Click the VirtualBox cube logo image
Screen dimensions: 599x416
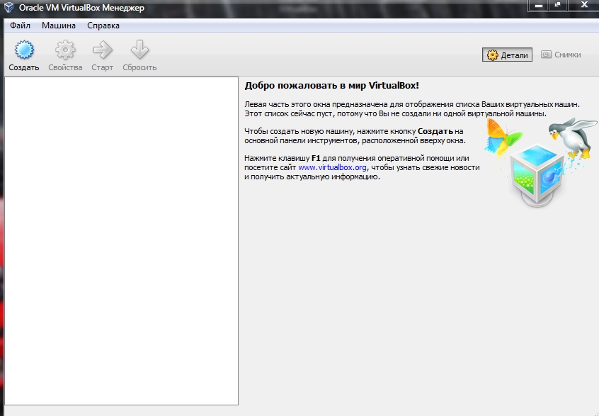click(538, 174)
